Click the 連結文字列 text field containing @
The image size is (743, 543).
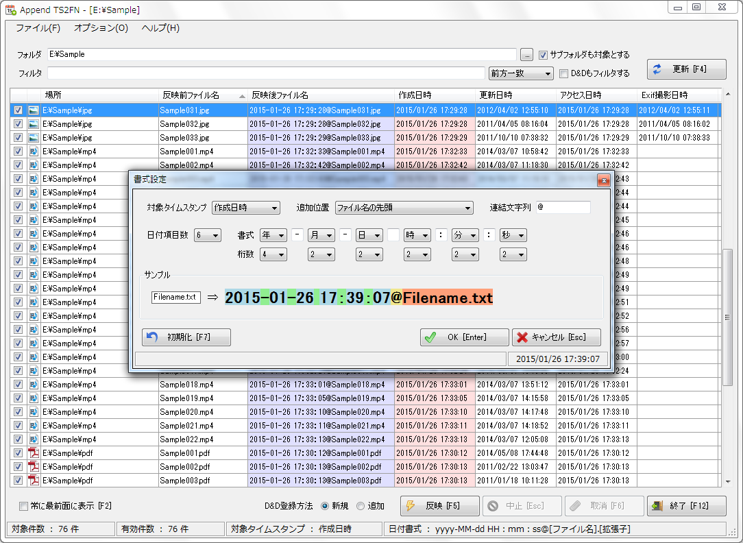pos(562,208)
